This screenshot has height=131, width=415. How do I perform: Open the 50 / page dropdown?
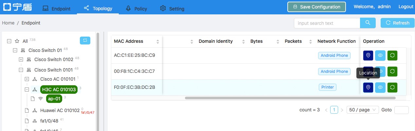[x=363, y=110]
